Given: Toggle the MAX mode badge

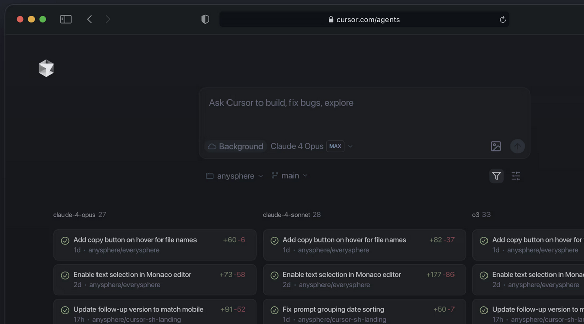Looking at the screenshot, I should (335, 146).
